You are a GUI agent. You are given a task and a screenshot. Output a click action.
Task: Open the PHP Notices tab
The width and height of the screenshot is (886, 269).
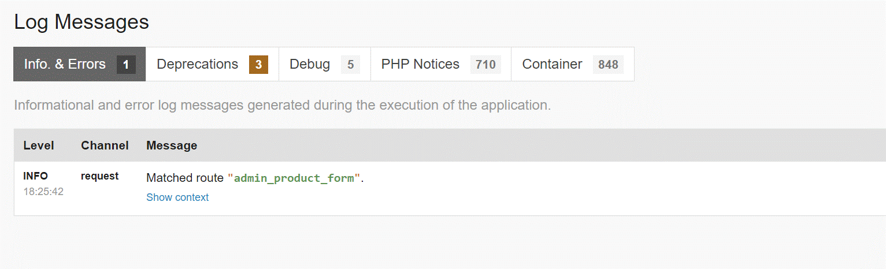coord(420,64)
